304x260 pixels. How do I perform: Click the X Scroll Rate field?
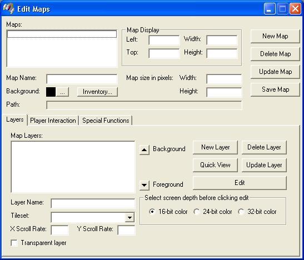coord(59,230)
